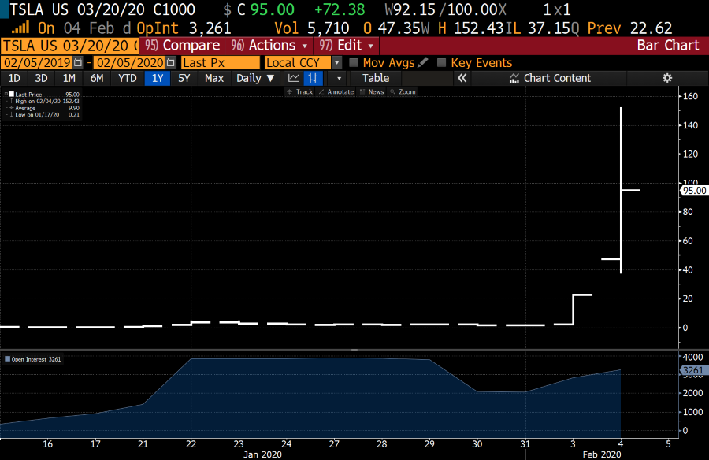The image size is (709, 460).
Task: Click the signal strength bars icon
Action: [20, 28]
